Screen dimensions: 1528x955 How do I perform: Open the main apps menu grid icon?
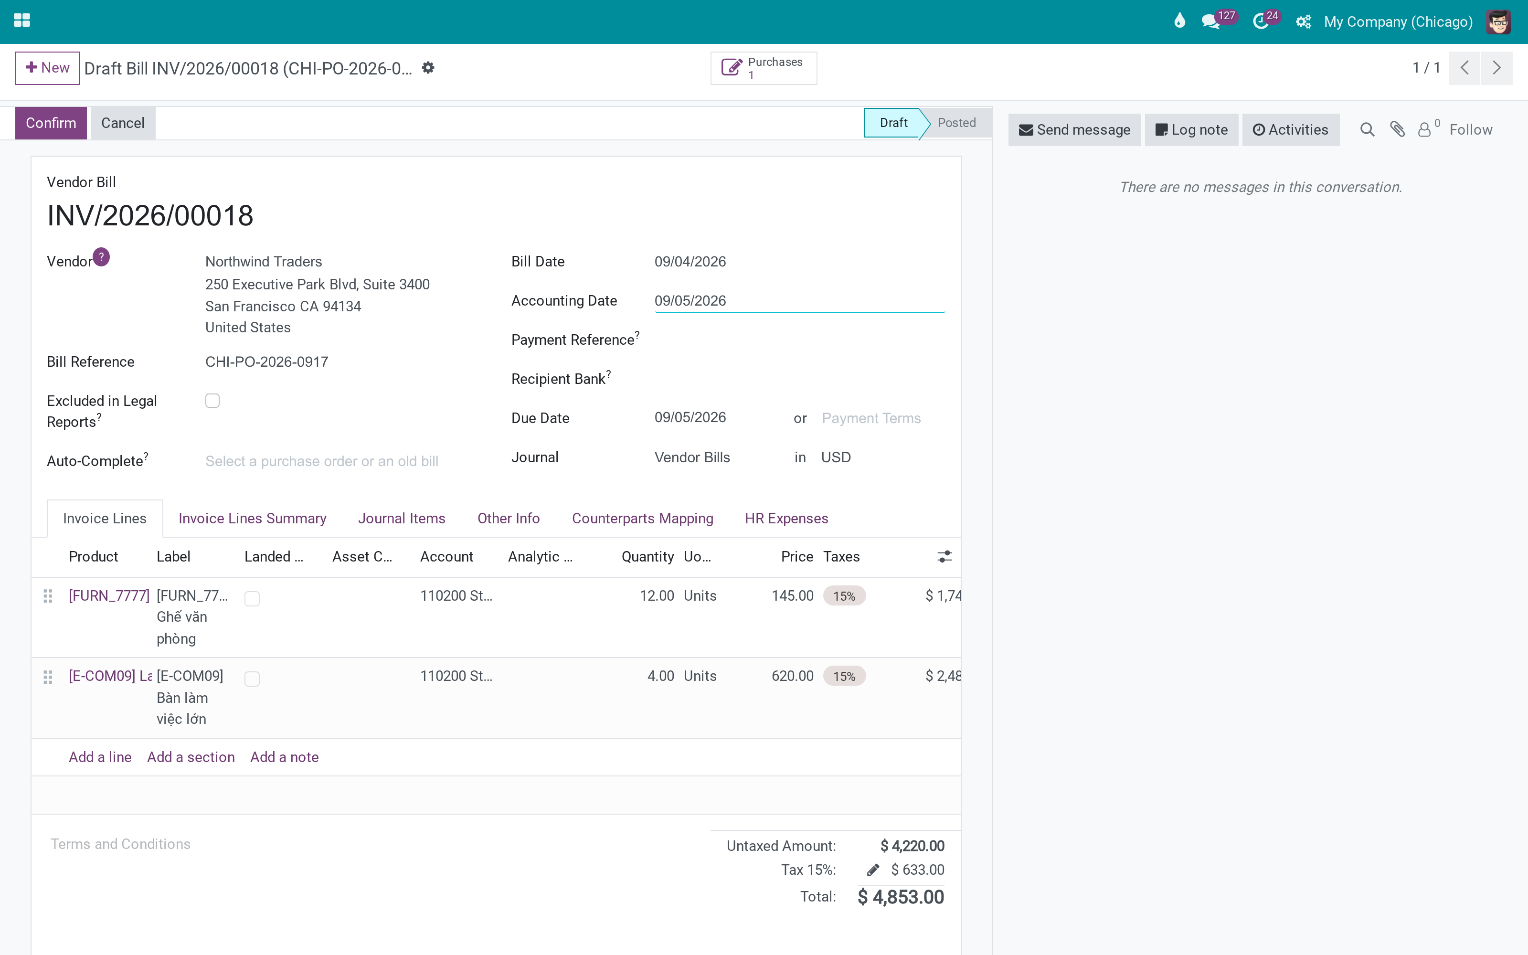click(21, 21)
